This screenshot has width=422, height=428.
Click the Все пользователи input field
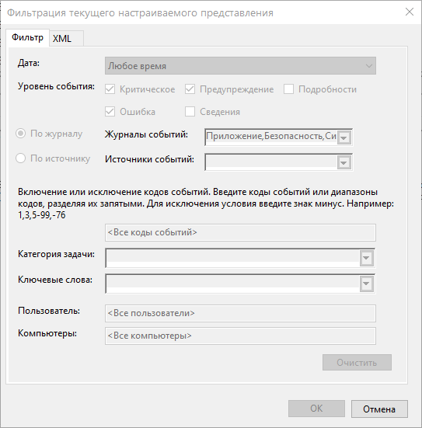point(240,313)
